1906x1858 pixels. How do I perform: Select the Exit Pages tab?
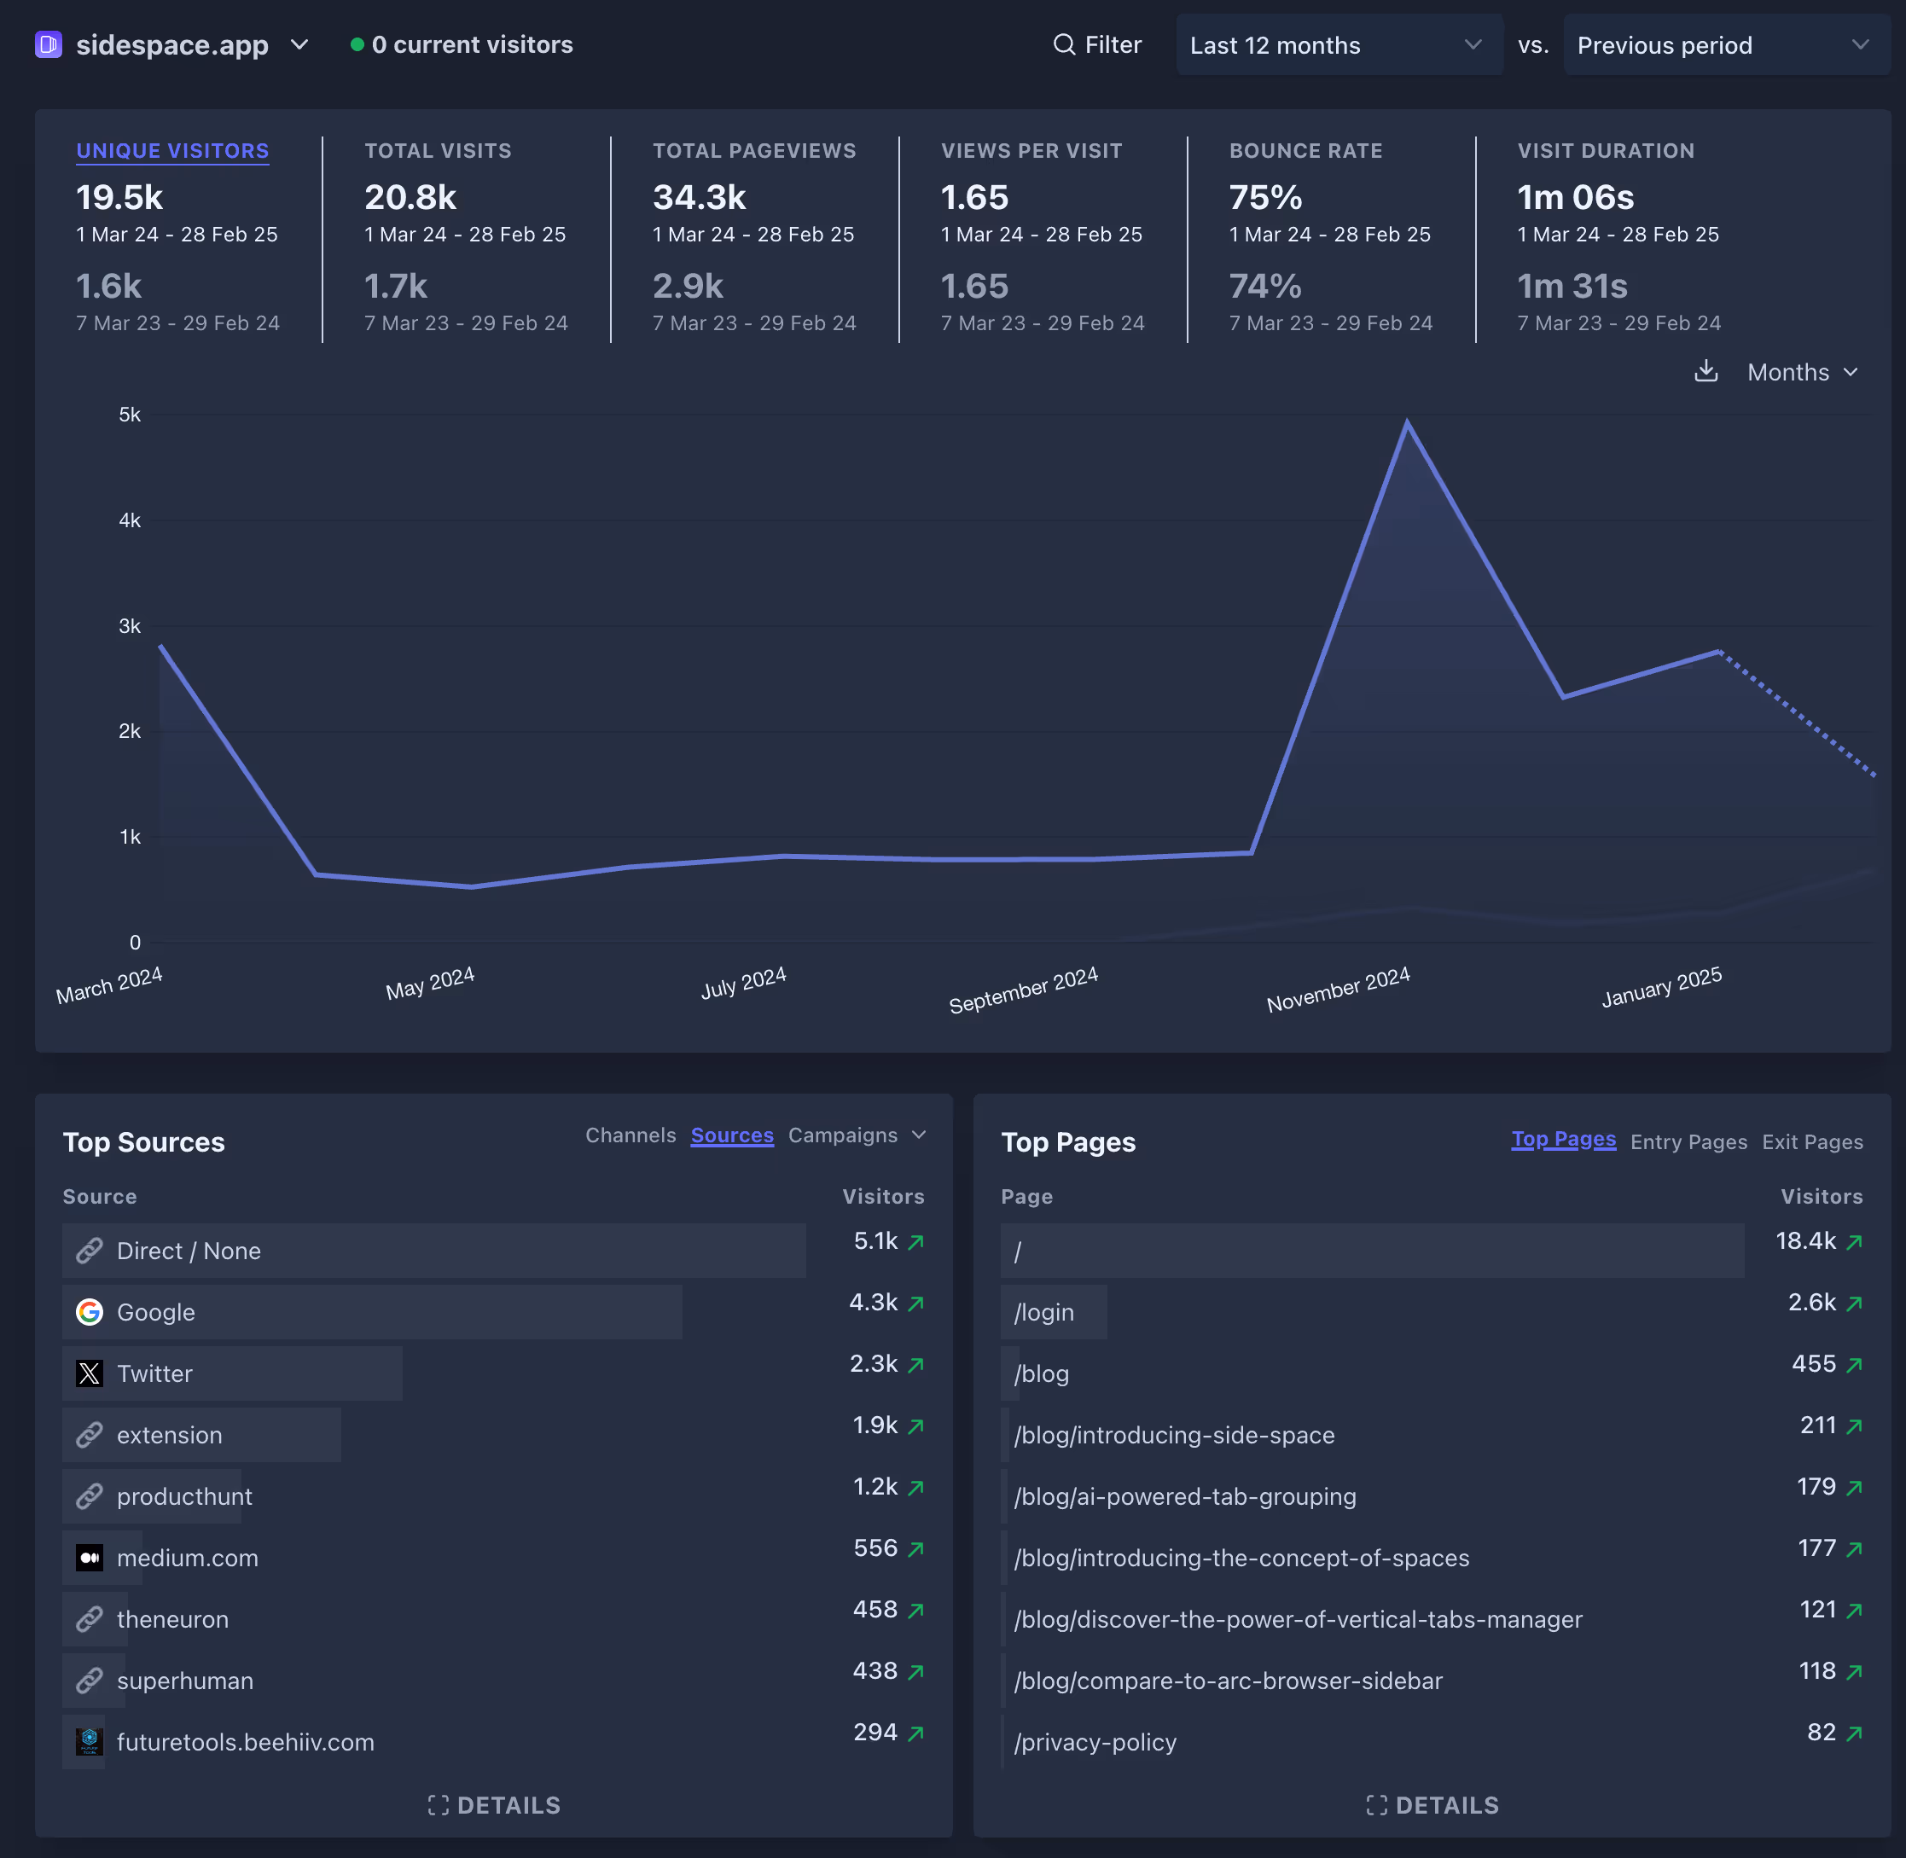click(1811, 1141)
